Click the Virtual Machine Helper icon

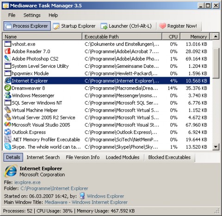pos(7,110)
